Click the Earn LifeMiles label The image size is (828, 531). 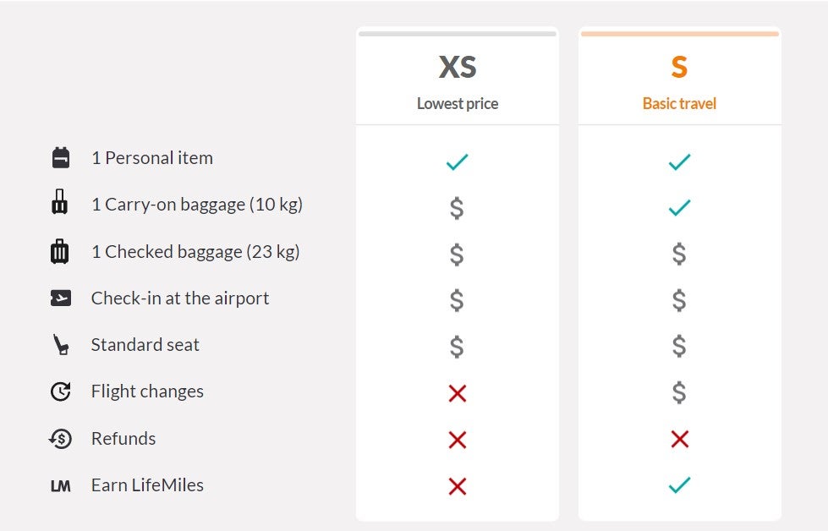[x=147, y=485]
